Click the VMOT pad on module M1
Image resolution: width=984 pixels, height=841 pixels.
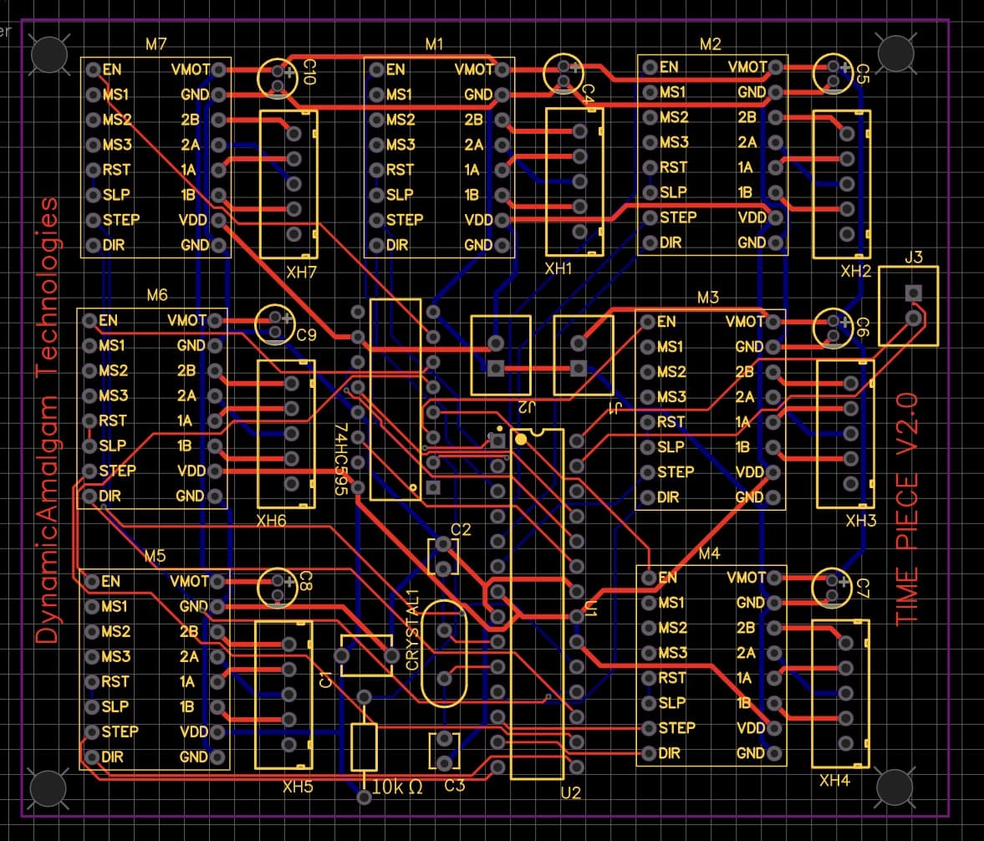pos(502,69)
